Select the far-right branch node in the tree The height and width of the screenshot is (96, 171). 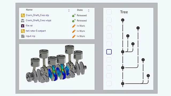point(148,76)
